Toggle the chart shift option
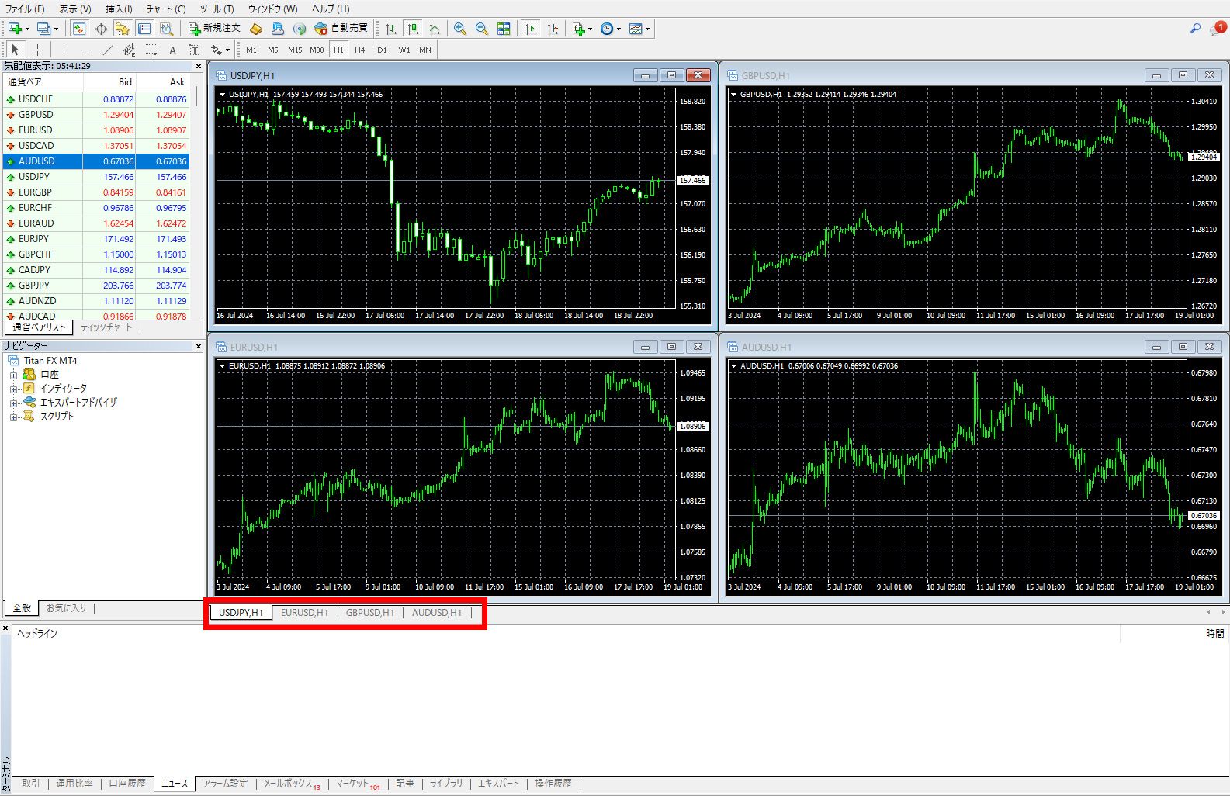This screenshot has width=1230, height=796. coord(553,29)
